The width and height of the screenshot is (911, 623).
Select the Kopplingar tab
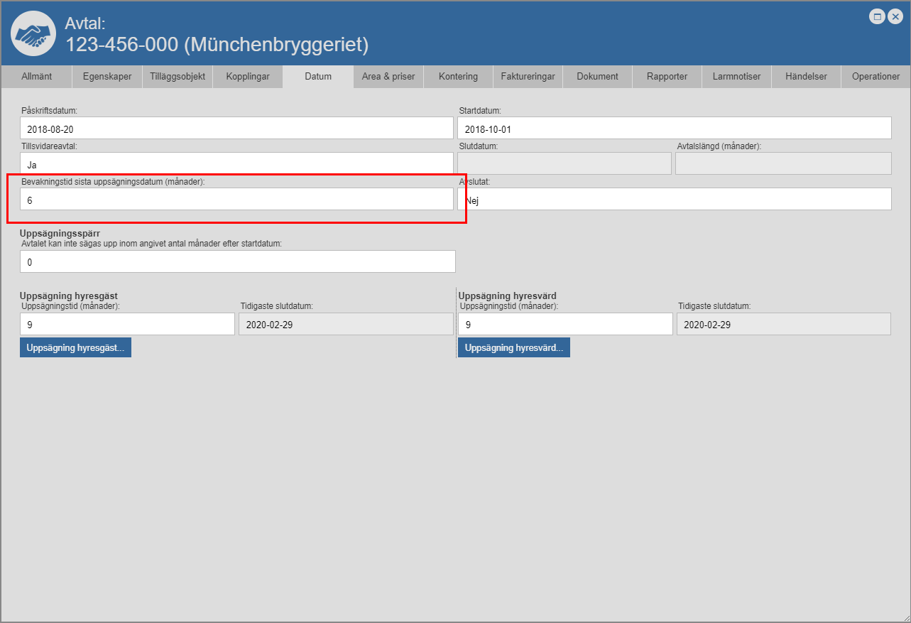pos(247,77)
